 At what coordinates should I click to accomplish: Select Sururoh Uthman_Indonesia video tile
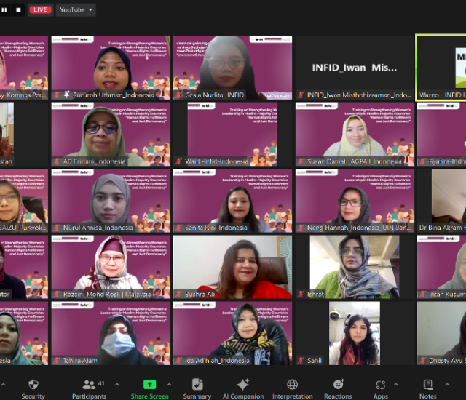(x=111, y=68)
